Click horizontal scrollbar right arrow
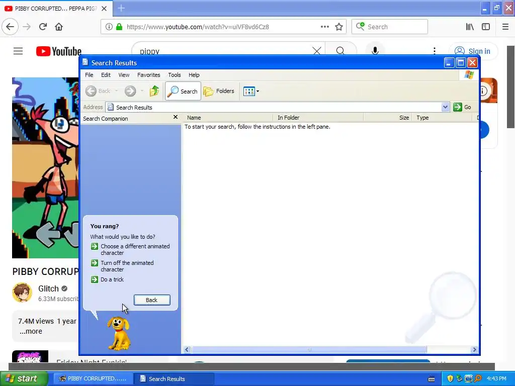Viewport: 515px width, 386px height. click(474, 350)
